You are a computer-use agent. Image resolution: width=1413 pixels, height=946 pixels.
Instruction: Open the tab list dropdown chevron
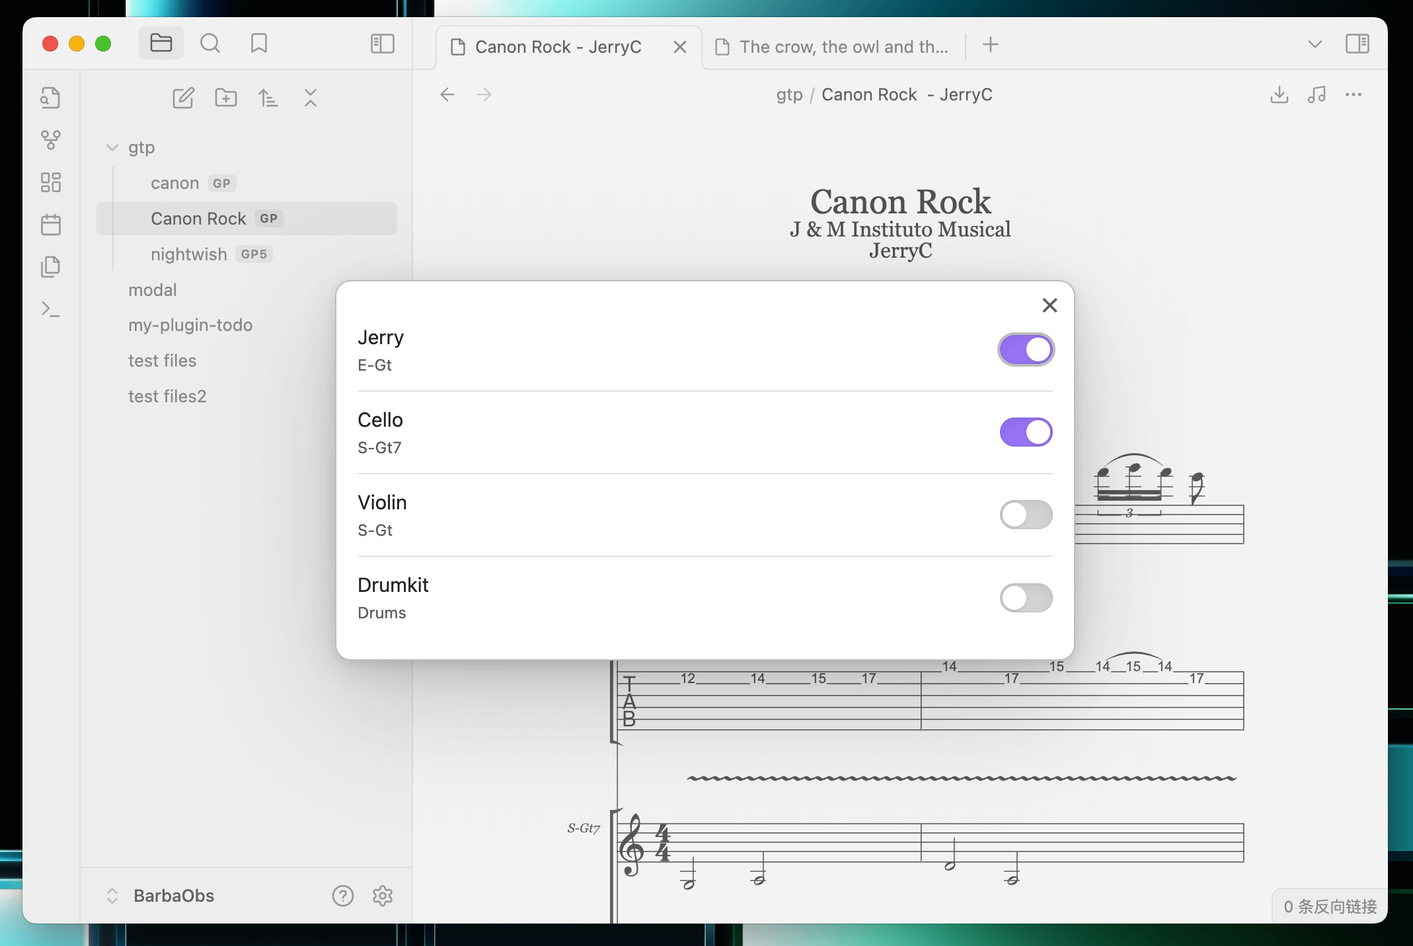[1315, 44]
